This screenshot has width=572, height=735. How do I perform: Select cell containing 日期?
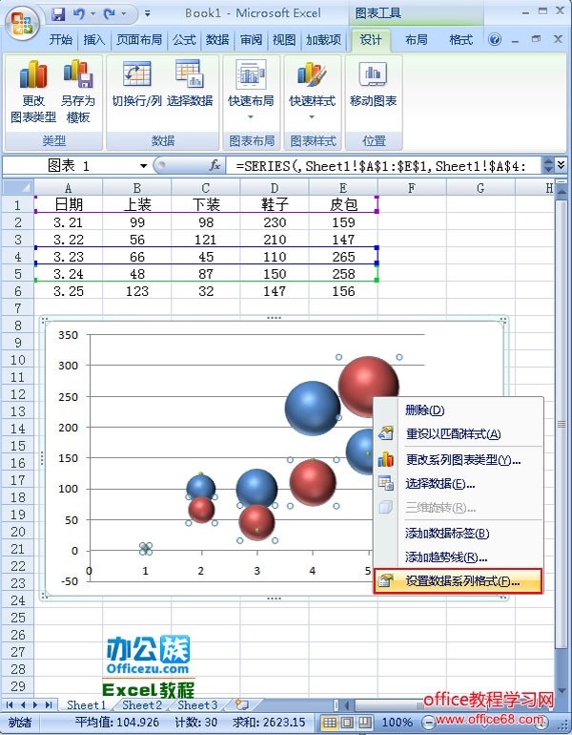[69, 205]
